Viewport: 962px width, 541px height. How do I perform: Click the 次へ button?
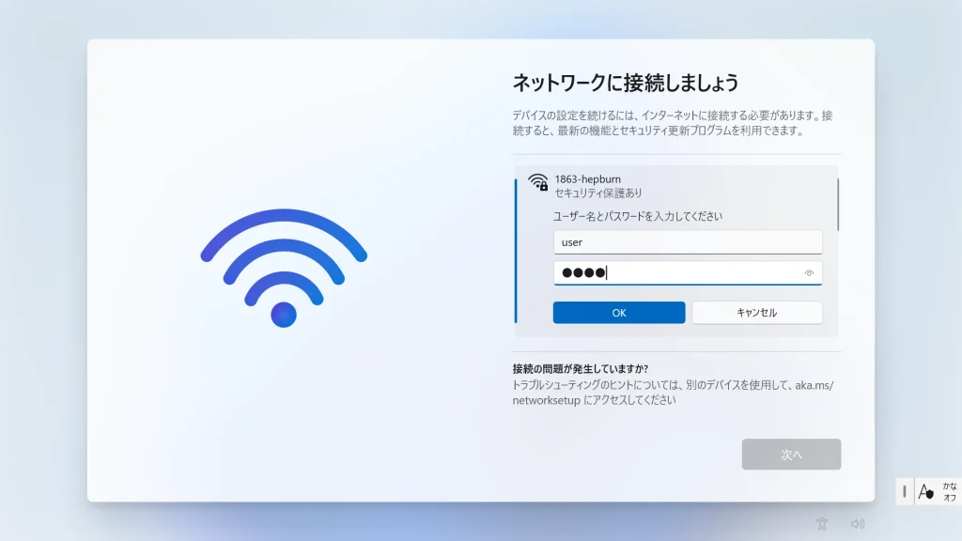(791, 455)
